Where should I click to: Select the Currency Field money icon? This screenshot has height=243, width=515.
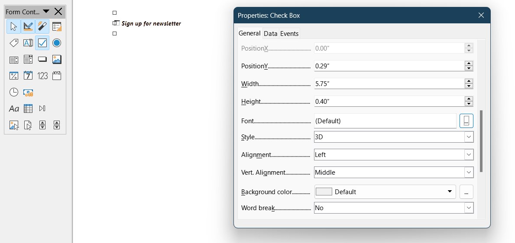click(x=28, y=92)
